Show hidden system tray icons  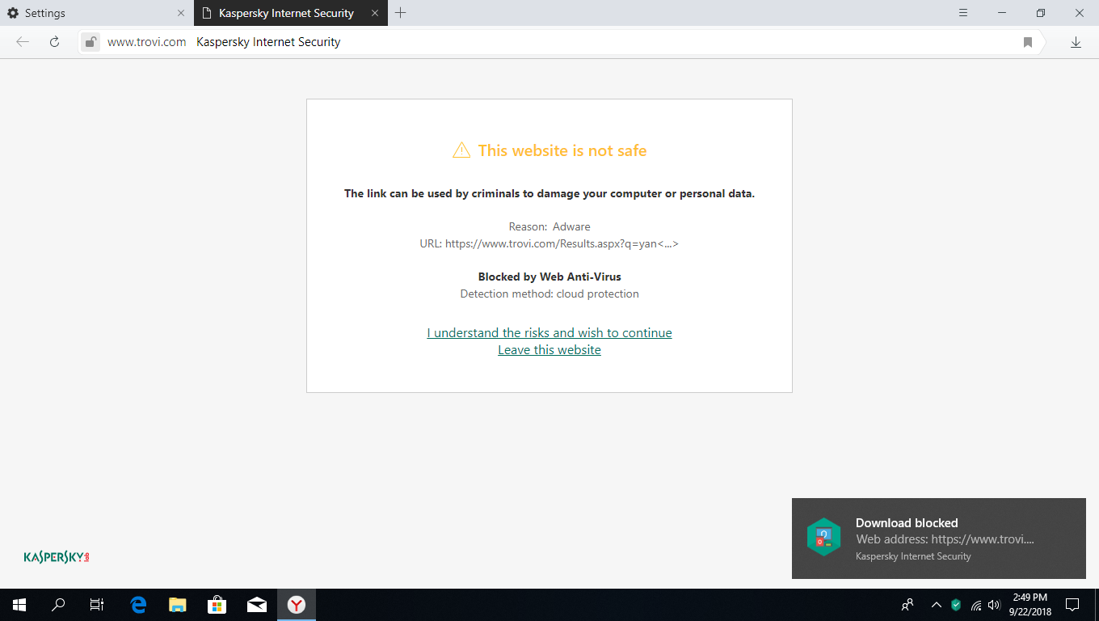[937, 605]
